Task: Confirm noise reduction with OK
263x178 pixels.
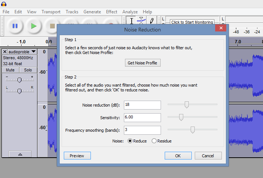Action: [x=178, y=156]
